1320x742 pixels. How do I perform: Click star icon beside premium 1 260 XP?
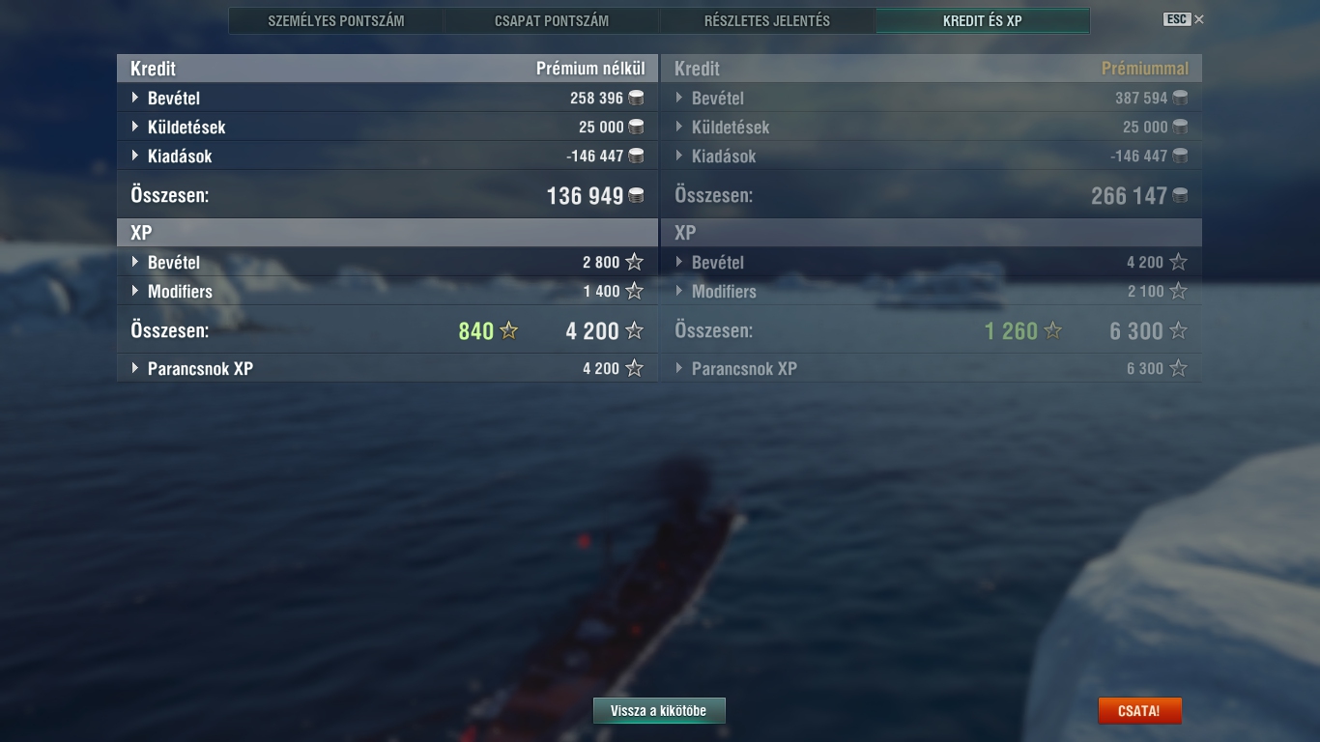pos(1052,330)
